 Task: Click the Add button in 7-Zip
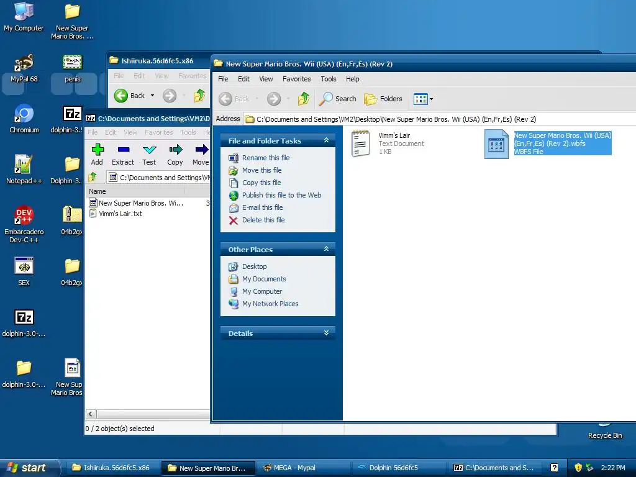pyautogui.click(x=97, y=155)
